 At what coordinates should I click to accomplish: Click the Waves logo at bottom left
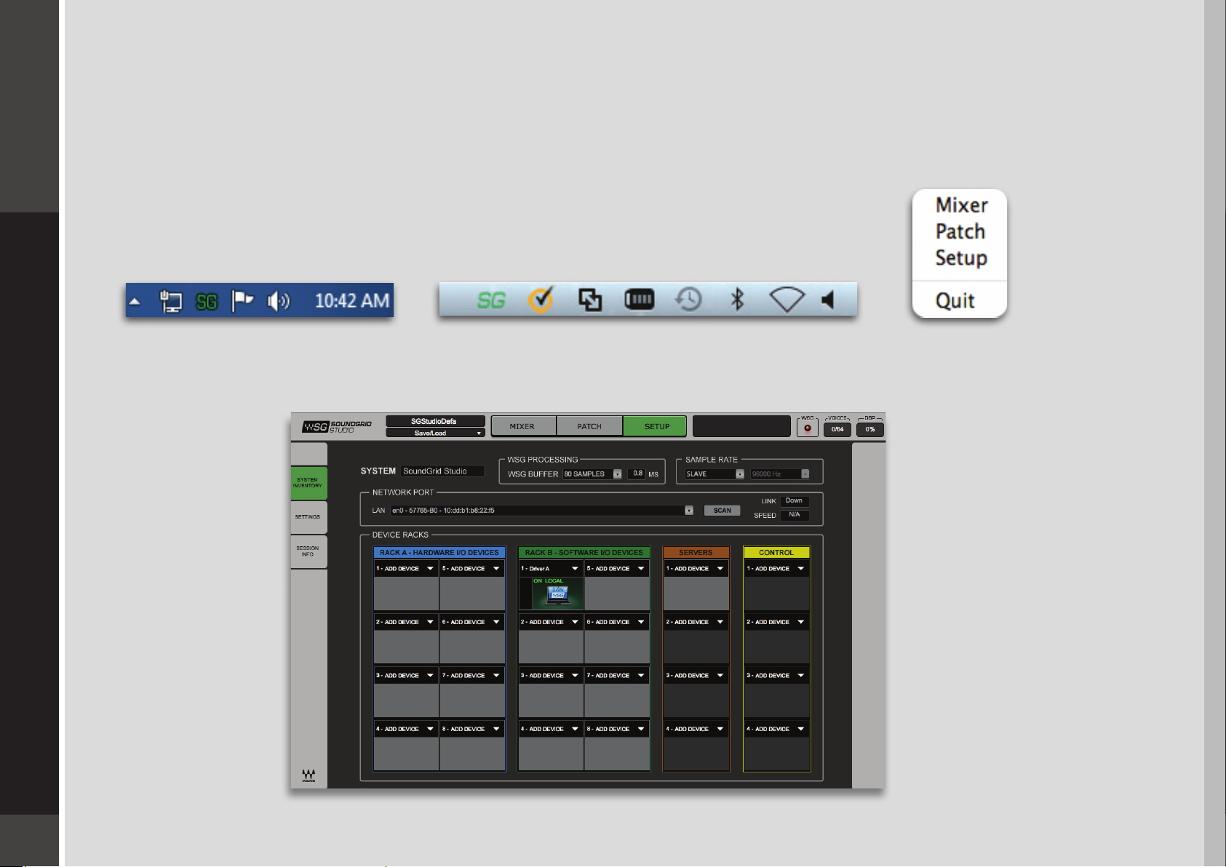(309, 775)
